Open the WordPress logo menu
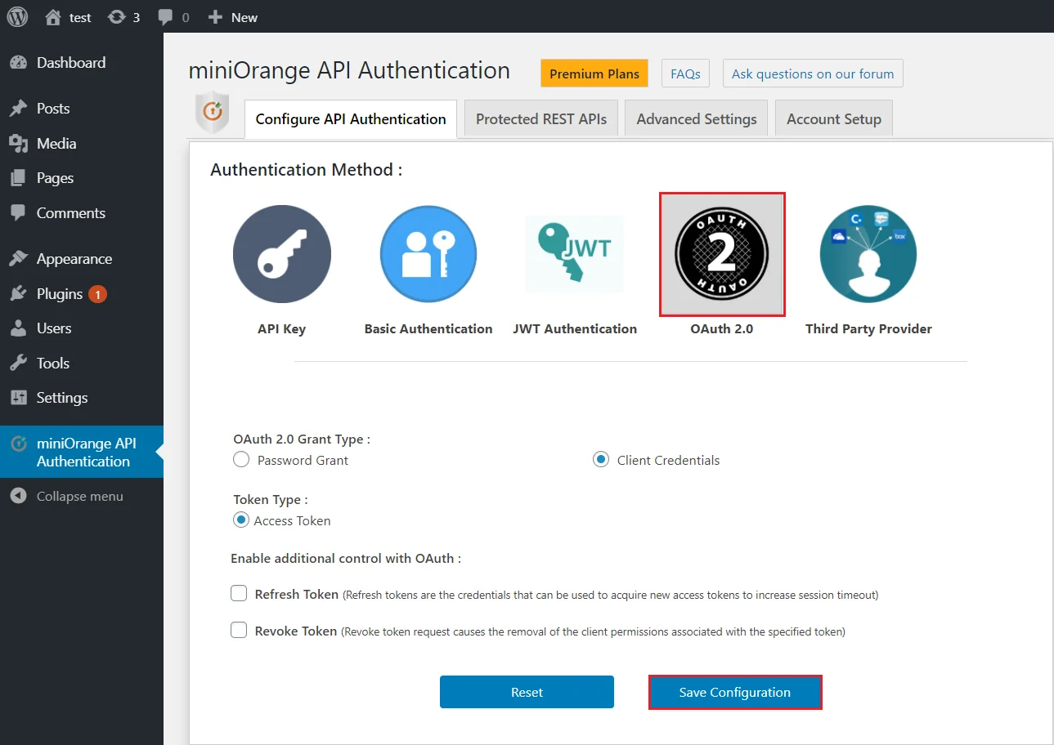1054x745 pixels. point(18,16)
